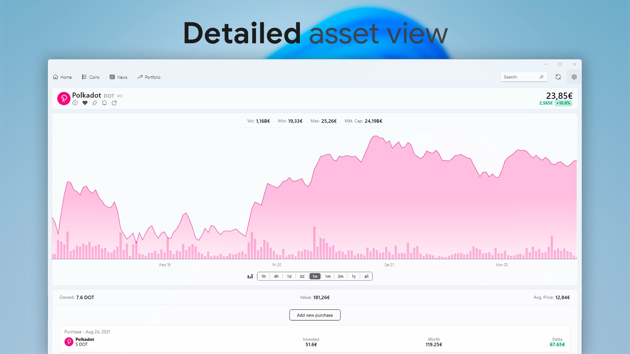Viewport: 630px width, 354px height.
Task: Toggle the candlestick chart type icon
Action: coord(250,276)
